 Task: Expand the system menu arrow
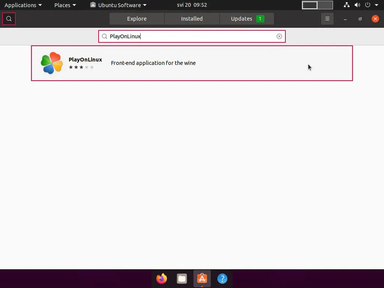pyautogui.click(x=376, y=5)
